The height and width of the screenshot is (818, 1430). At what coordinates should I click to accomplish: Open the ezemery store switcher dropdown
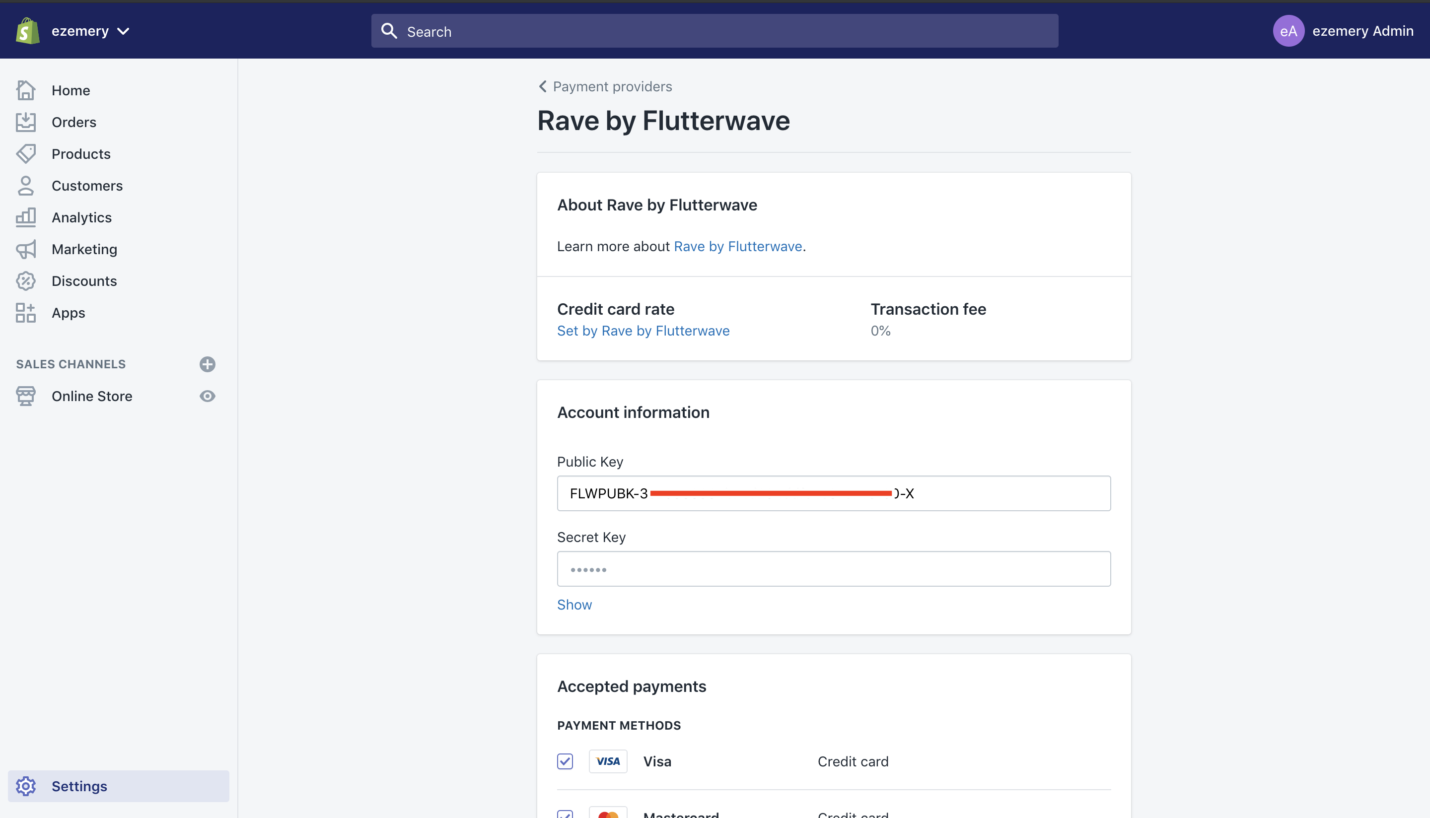pos(90,31)
